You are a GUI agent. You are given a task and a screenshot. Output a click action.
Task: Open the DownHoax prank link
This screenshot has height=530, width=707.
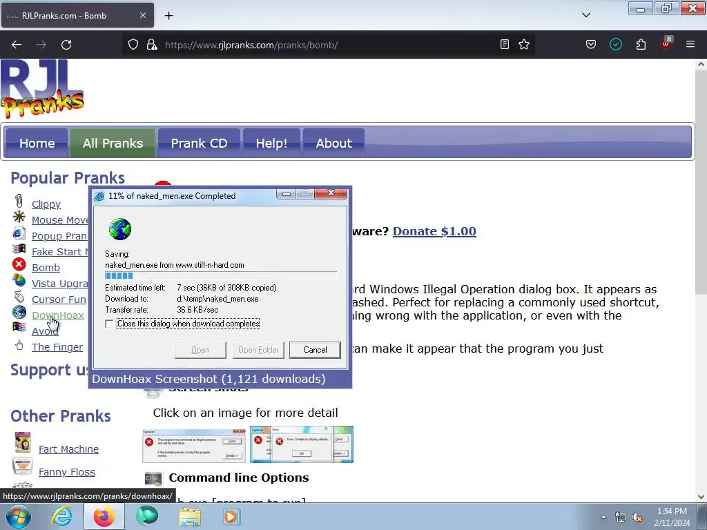pyautogui.click(x=58, y=315)
